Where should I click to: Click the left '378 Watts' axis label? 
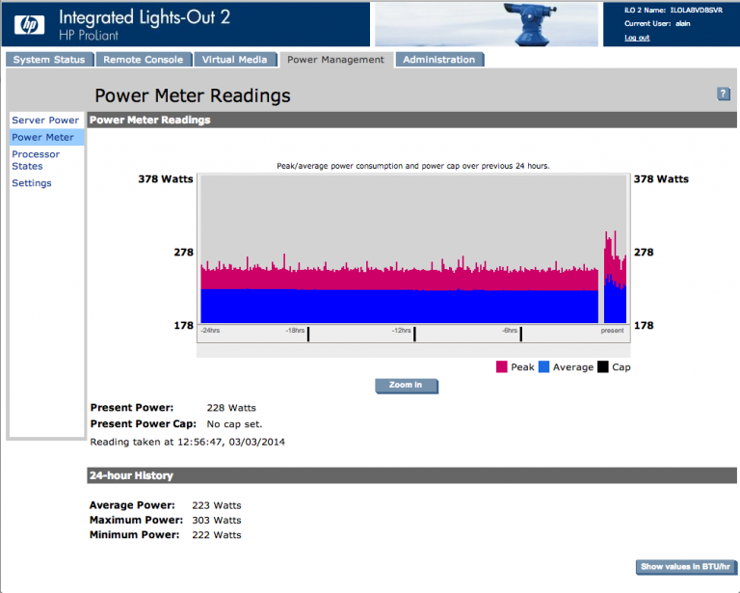(x=166, y=179)
